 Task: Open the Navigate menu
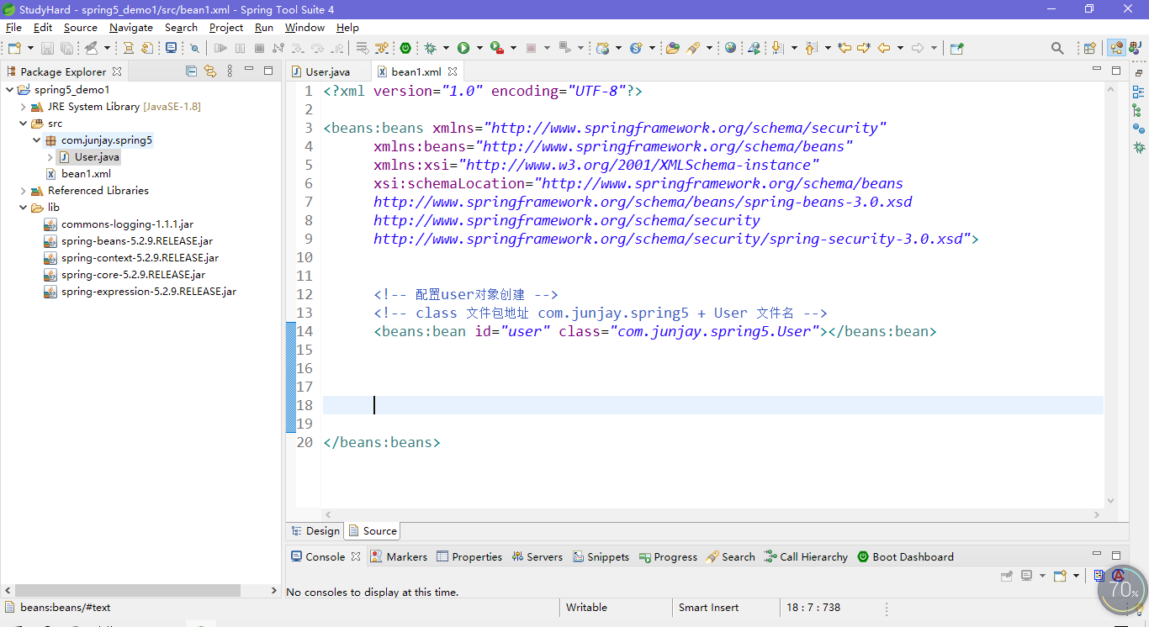click(x=131, y=27)
